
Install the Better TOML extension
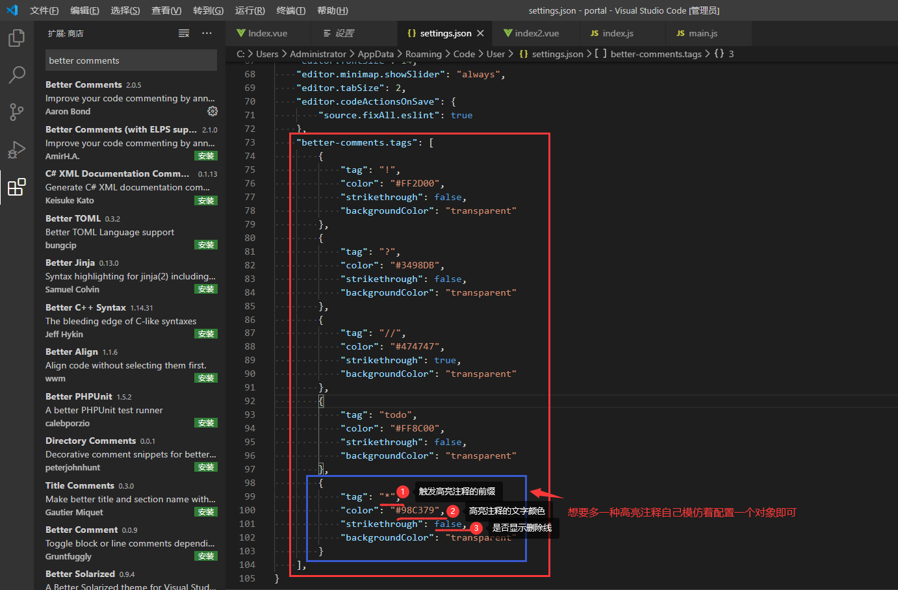pyautogui.click(x=206, y=244)
